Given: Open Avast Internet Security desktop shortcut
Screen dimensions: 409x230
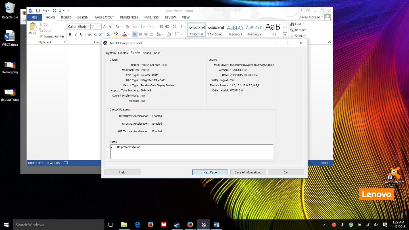Looking at the screenshot, I should pos(395,177).
